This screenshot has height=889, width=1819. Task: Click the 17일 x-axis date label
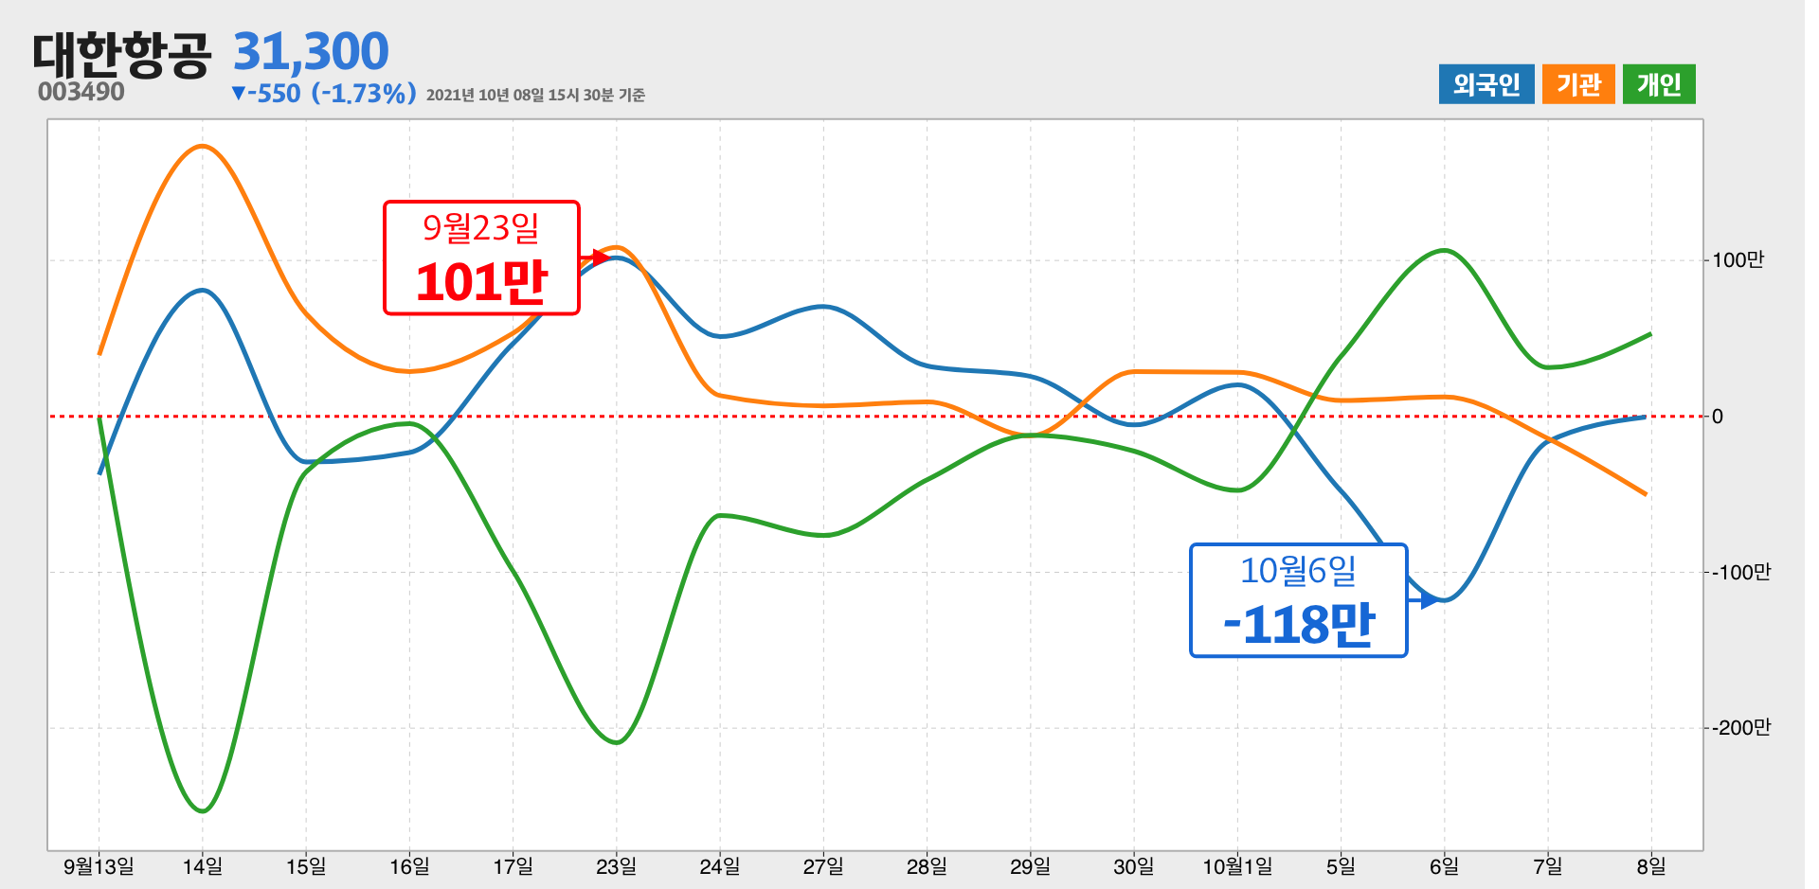click(x=513, y=866)
